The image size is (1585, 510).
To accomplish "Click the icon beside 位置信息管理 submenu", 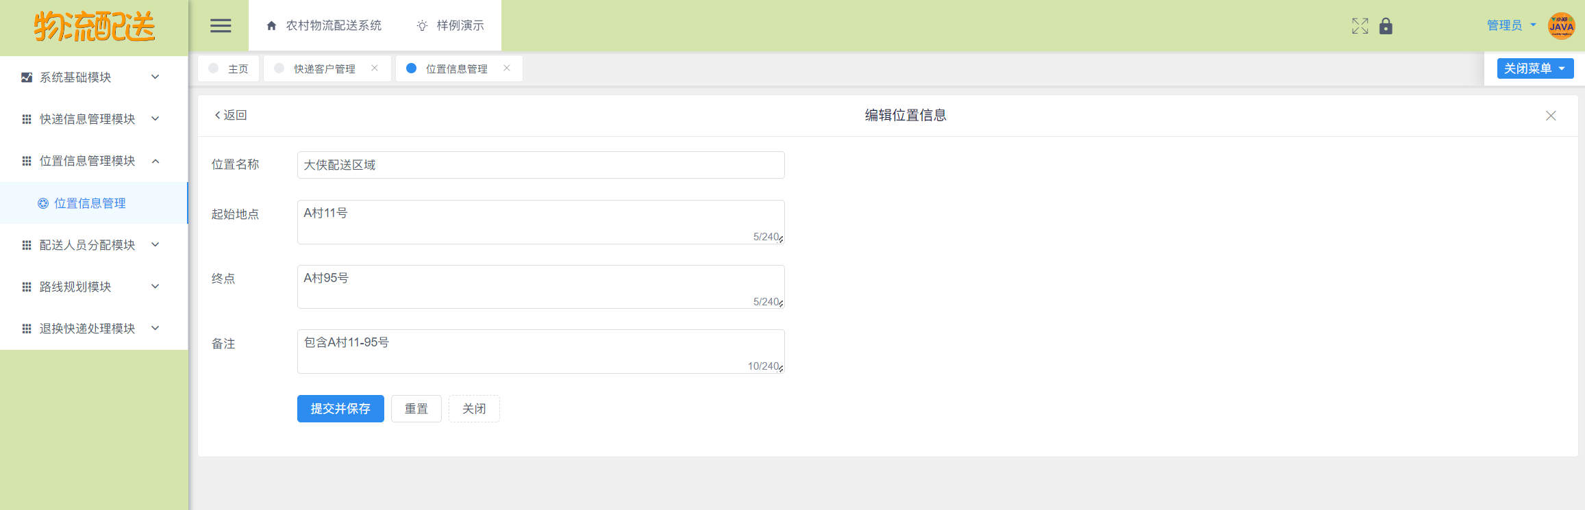I will pyautogui.click(x=43, y=203).
